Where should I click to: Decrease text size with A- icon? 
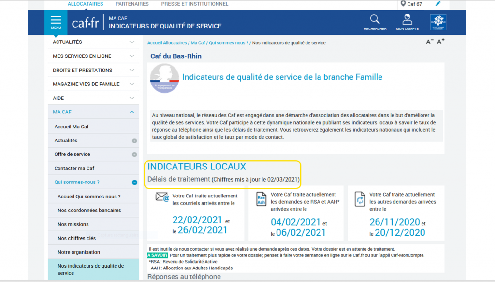point(429,42)
